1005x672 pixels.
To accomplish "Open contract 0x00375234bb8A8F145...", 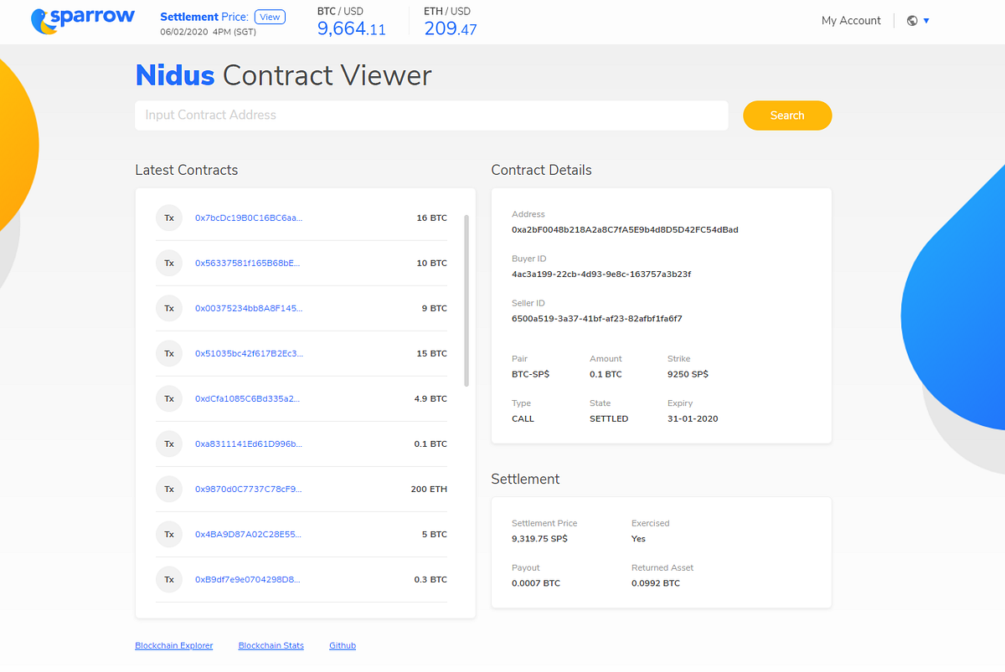I will coord(249,308).
